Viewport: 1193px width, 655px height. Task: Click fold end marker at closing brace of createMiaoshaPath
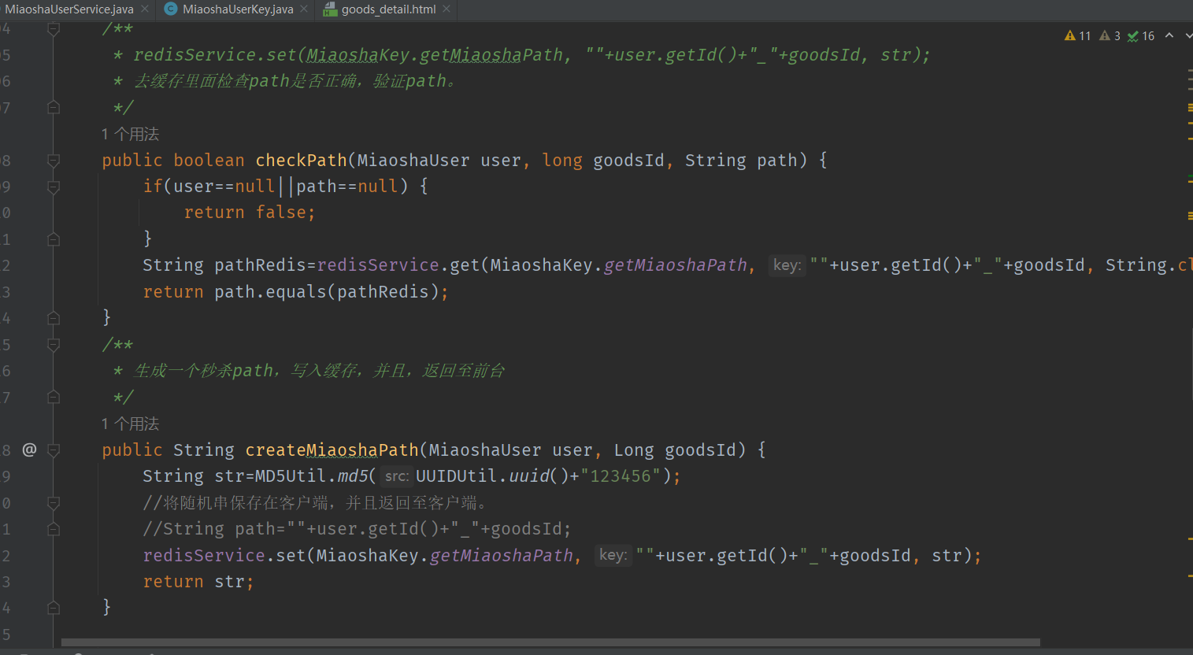click(54, 608)
